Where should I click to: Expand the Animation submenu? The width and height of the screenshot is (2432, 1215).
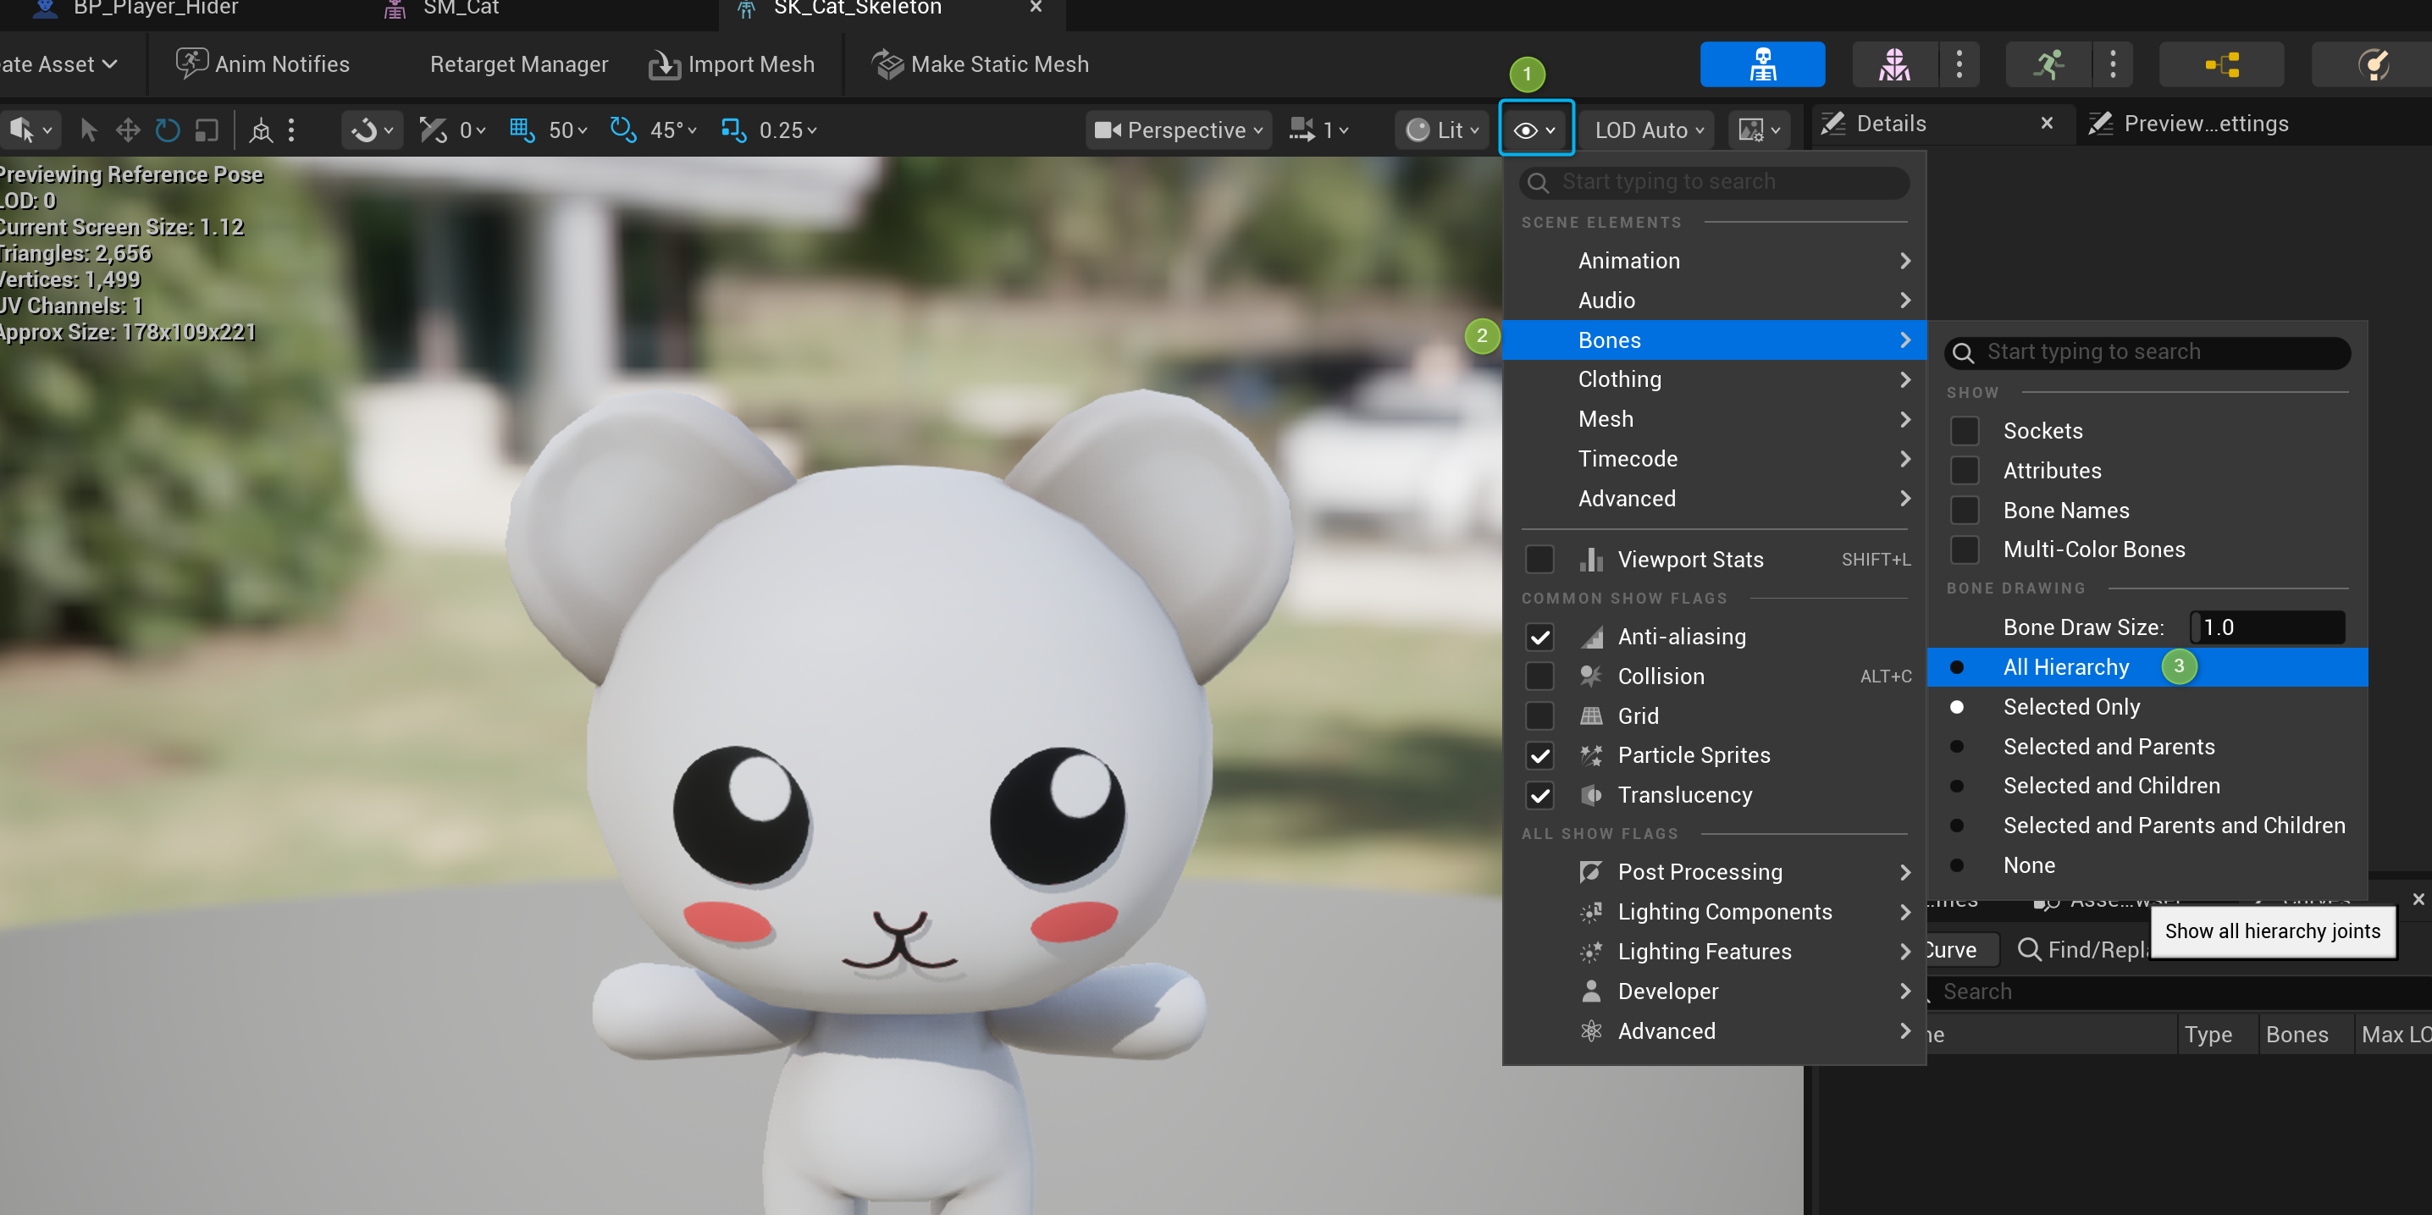(1714, 261)
